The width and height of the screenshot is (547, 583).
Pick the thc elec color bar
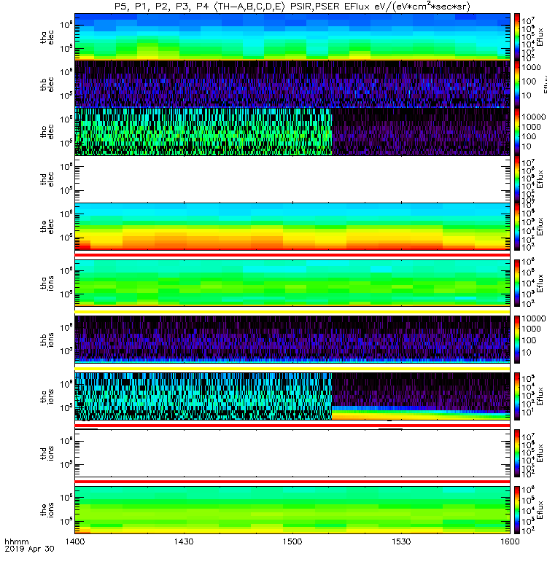pyautogui.click(x=517, y=132)
